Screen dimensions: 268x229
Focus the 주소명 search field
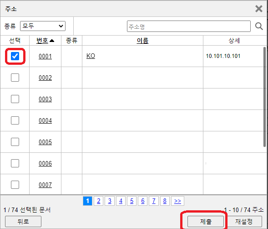click(189, 26)
